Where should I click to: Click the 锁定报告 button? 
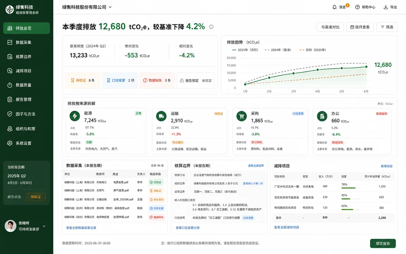tap(383, 243)
